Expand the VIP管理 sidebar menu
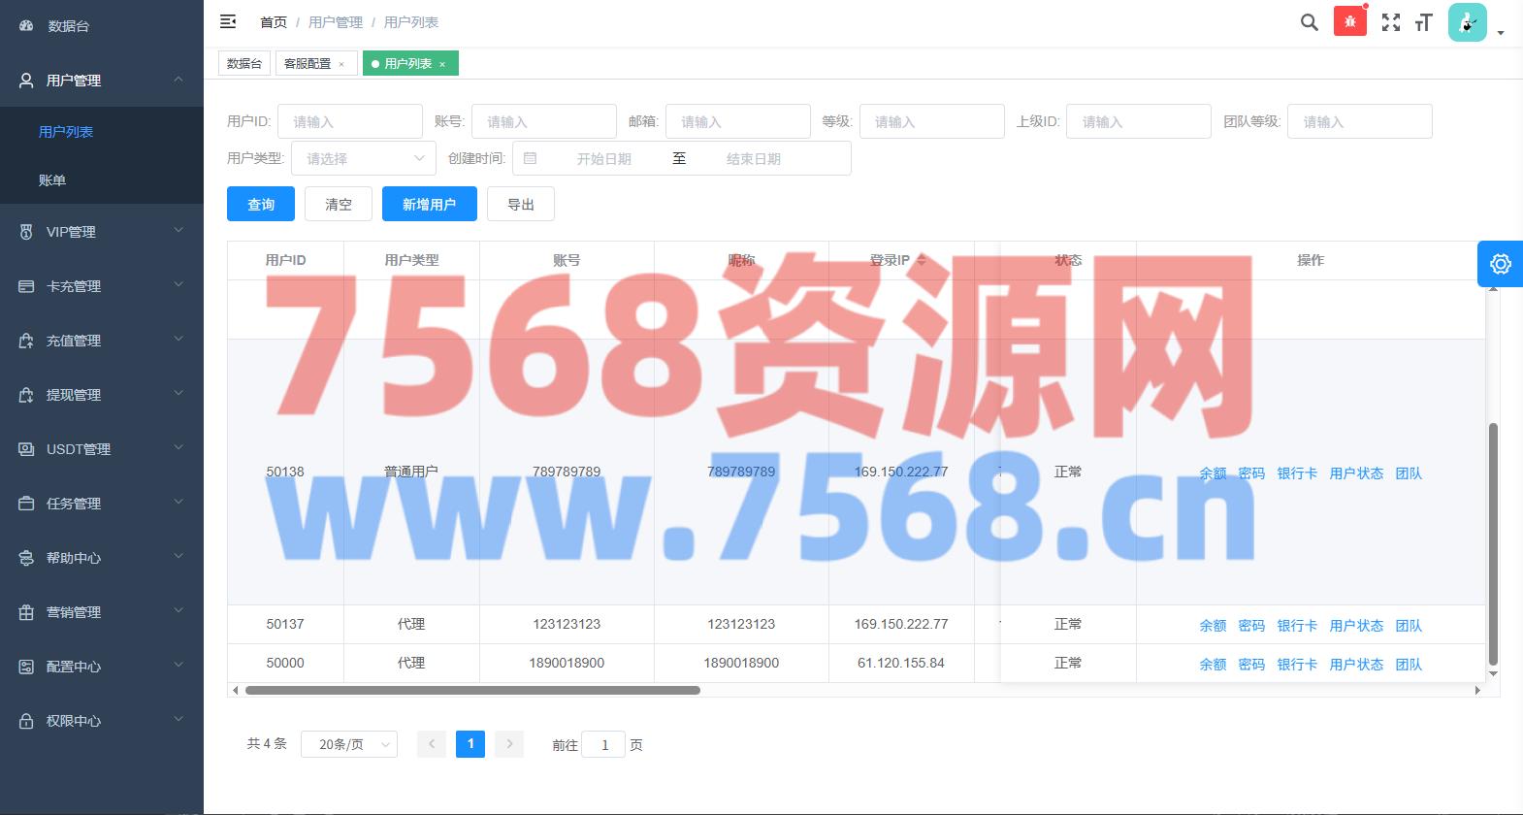Viewport: 1523px width, 815px height. tap(102, 232)
